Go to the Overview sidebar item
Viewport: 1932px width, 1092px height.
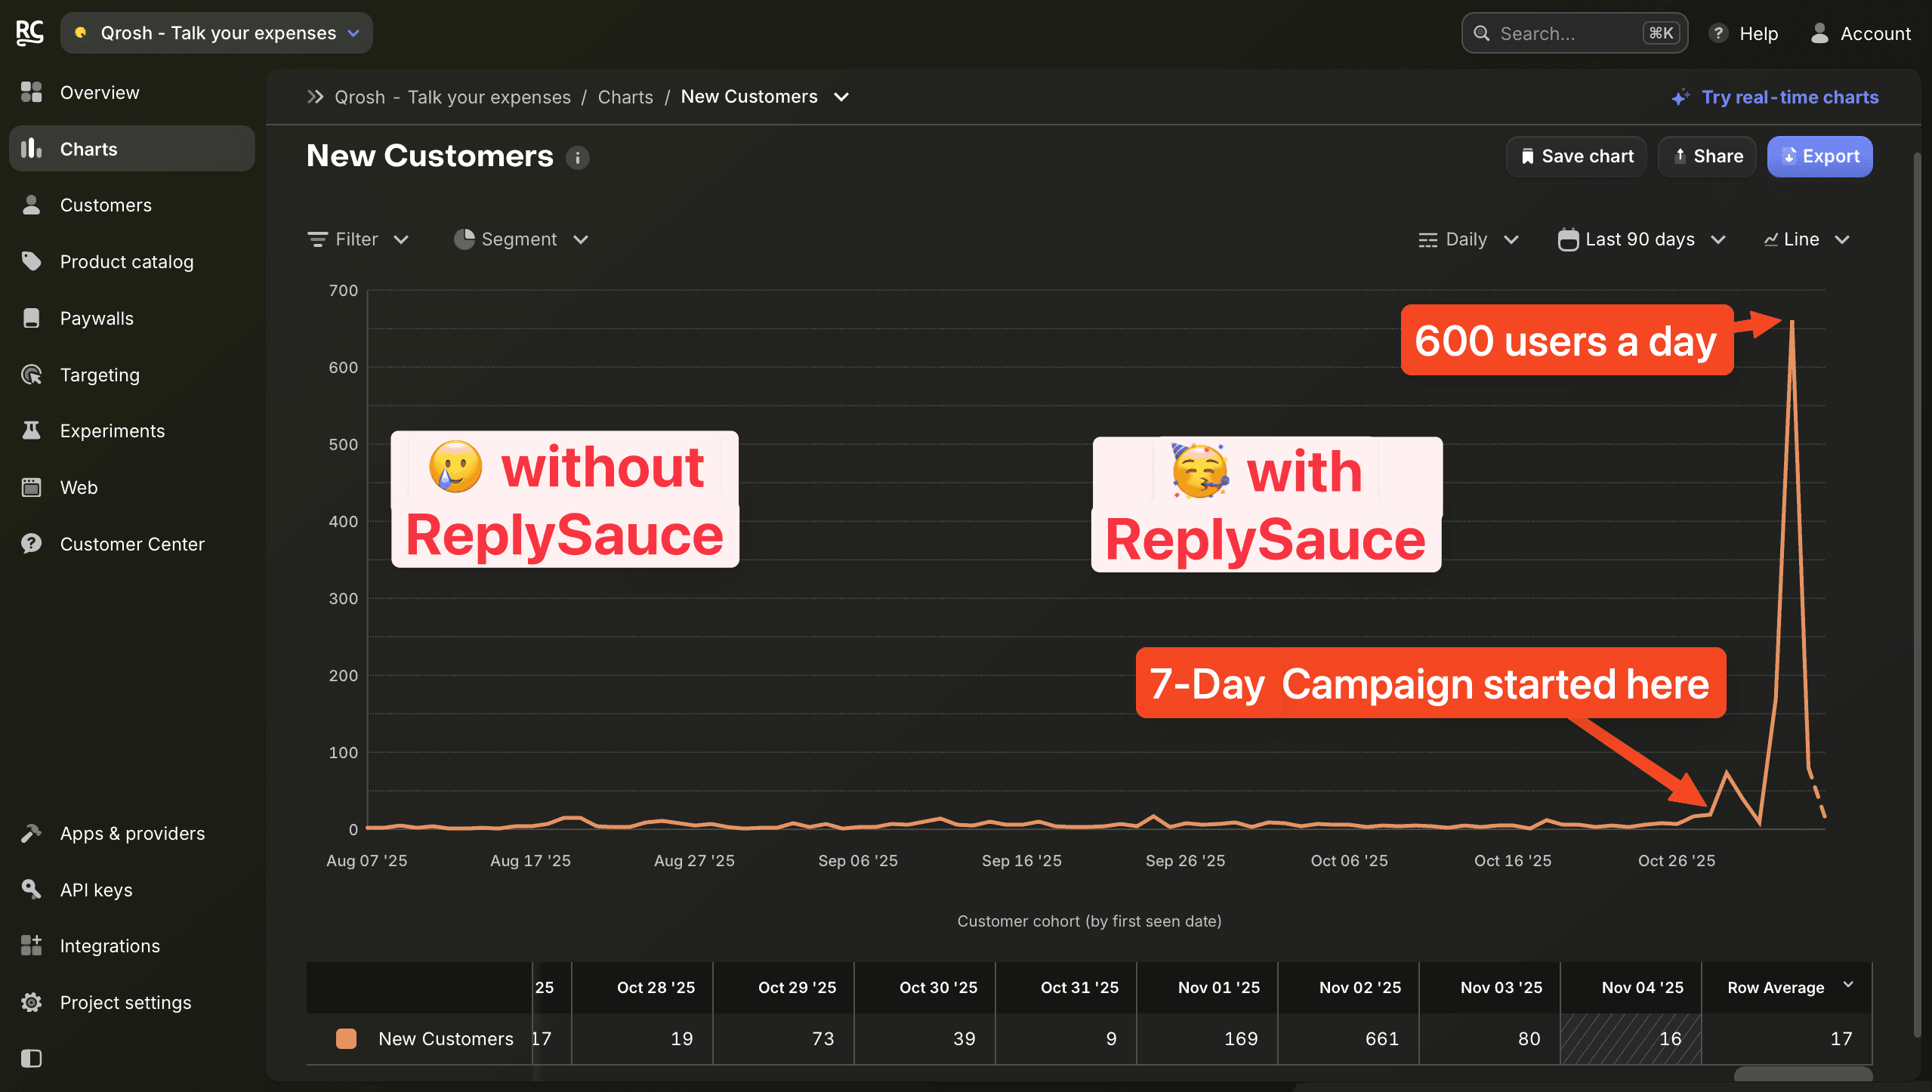click(99, 92)
